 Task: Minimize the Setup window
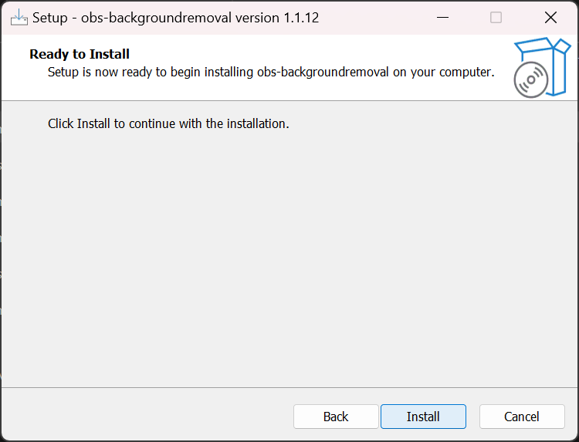[x=442, y=17]
